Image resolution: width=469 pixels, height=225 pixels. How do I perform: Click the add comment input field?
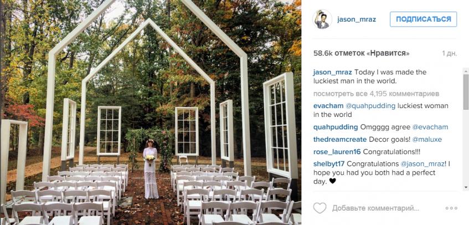[375, 208]
